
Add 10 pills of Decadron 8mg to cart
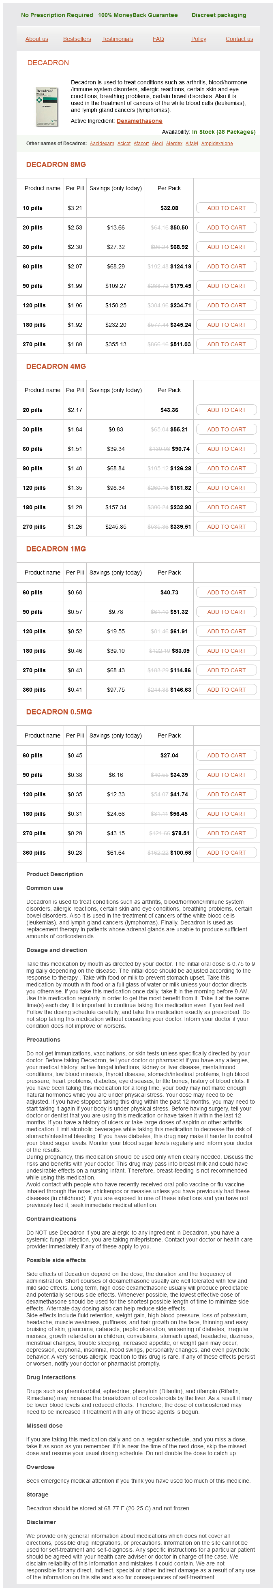point(226,208)
